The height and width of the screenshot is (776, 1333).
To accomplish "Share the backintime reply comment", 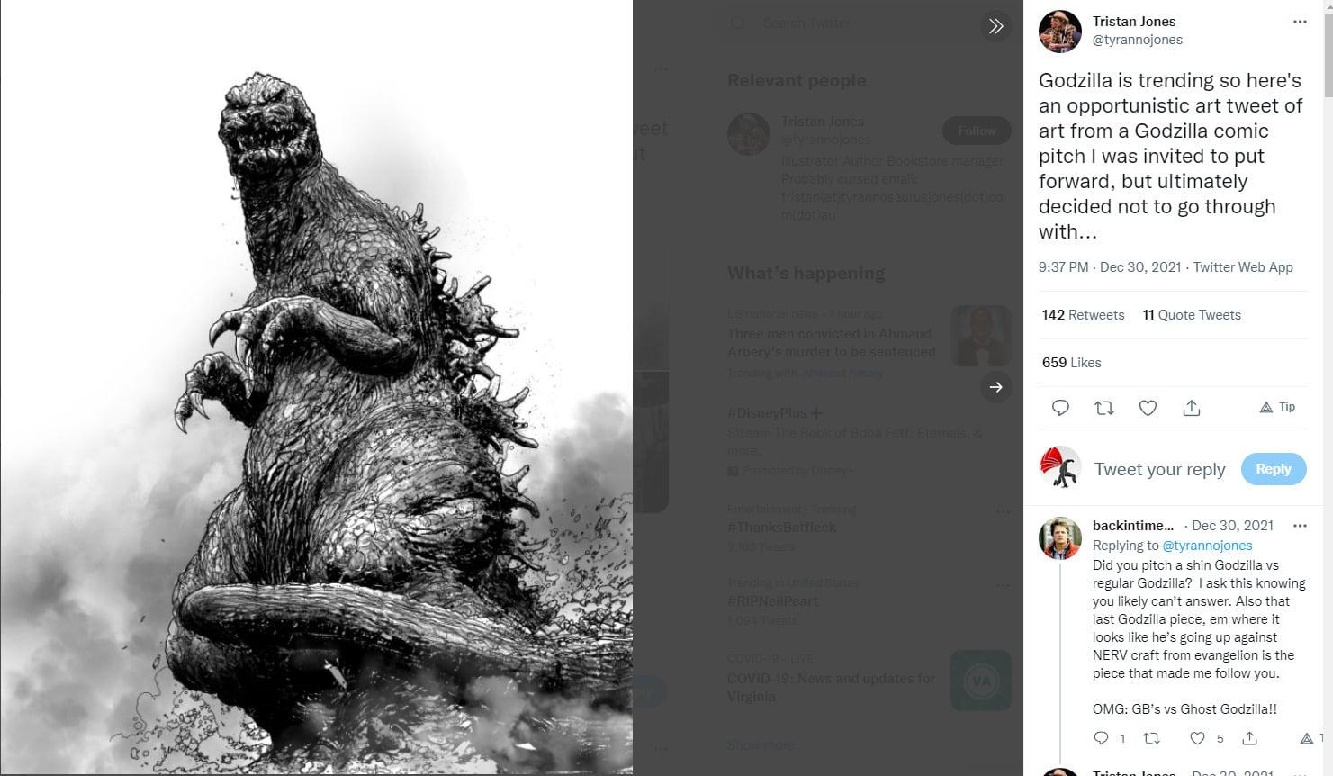I will pyautogui.click(x=1249, y=738).
